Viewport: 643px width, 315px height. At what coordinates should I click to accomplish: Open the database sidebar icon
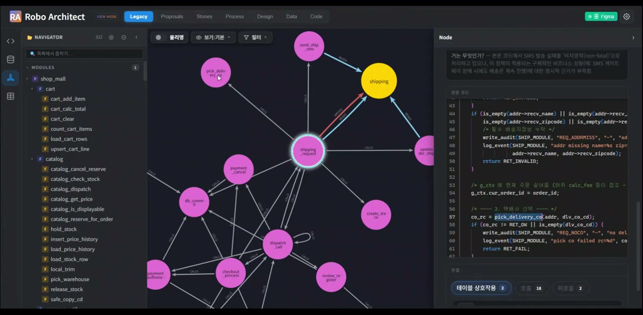(11, 60)
